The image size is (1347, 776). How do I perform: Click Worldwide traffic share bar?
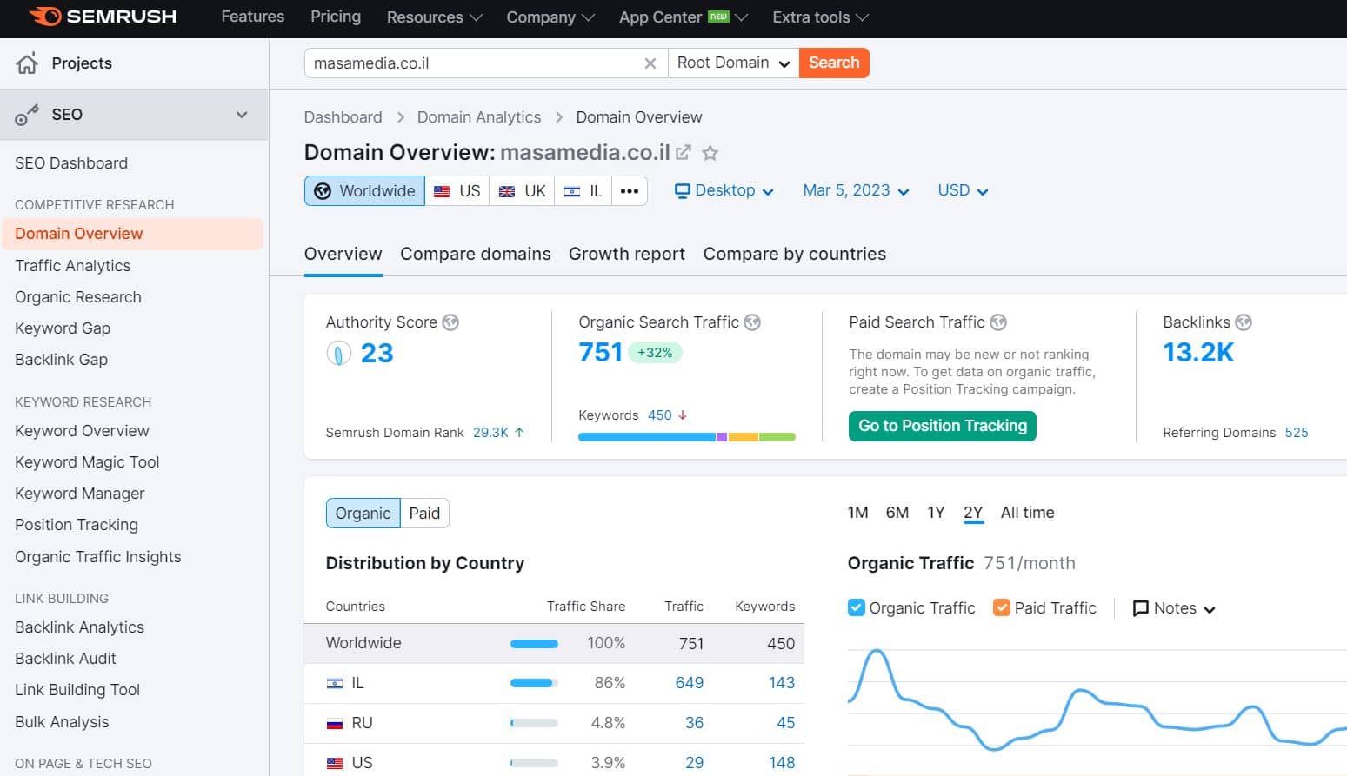tap(534, 644)
